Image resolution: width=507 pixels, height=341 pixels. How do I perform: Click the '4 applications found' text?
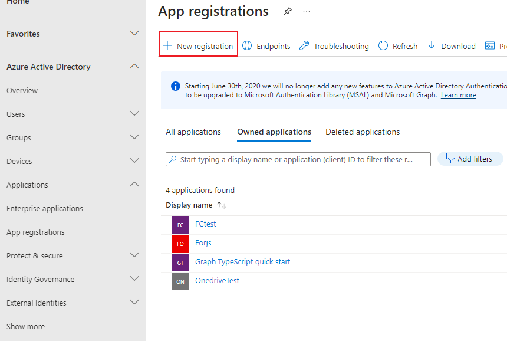point(200,190)
